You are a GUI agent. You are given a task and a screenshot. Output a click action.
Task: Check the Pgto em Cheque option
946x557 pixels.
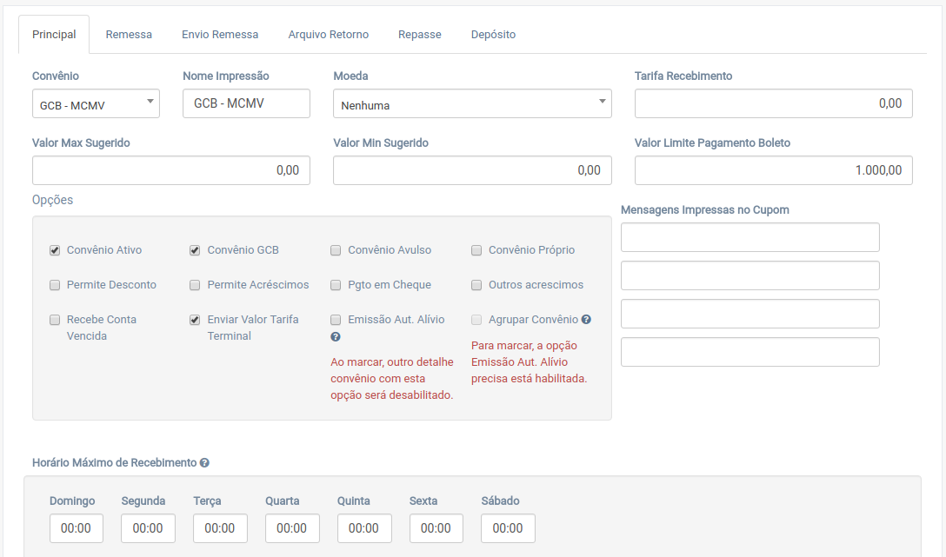(336, 285)
